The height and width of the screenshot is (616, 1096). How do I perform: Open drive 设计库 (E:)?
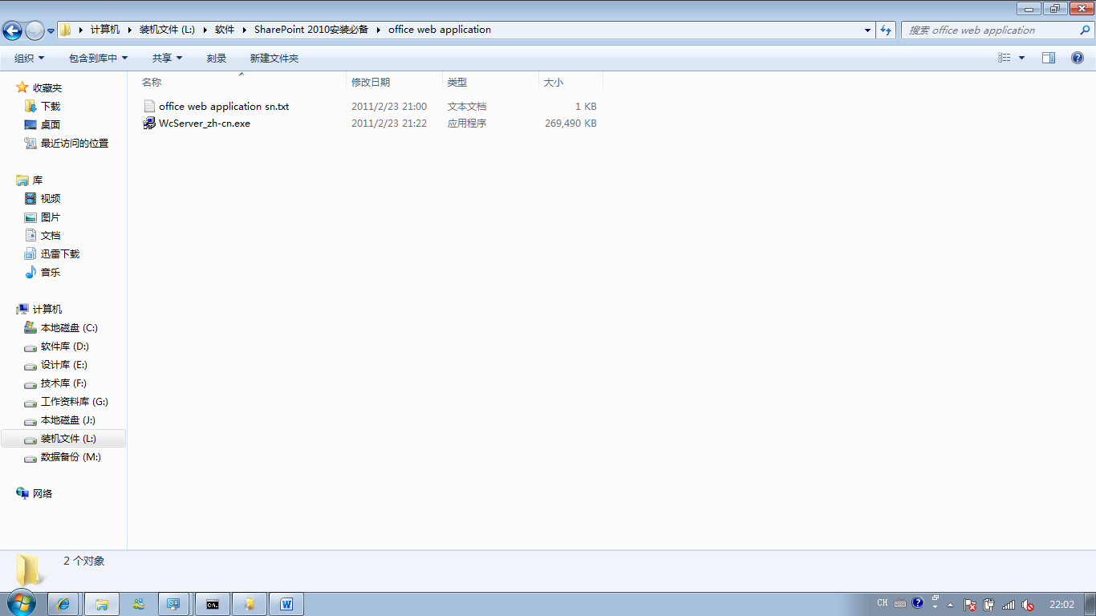tap(64, 364)
